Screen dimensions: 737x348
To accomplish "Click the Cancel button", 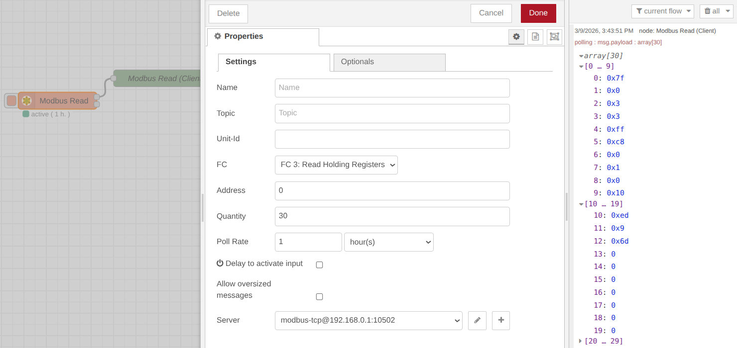I will 491,13.
